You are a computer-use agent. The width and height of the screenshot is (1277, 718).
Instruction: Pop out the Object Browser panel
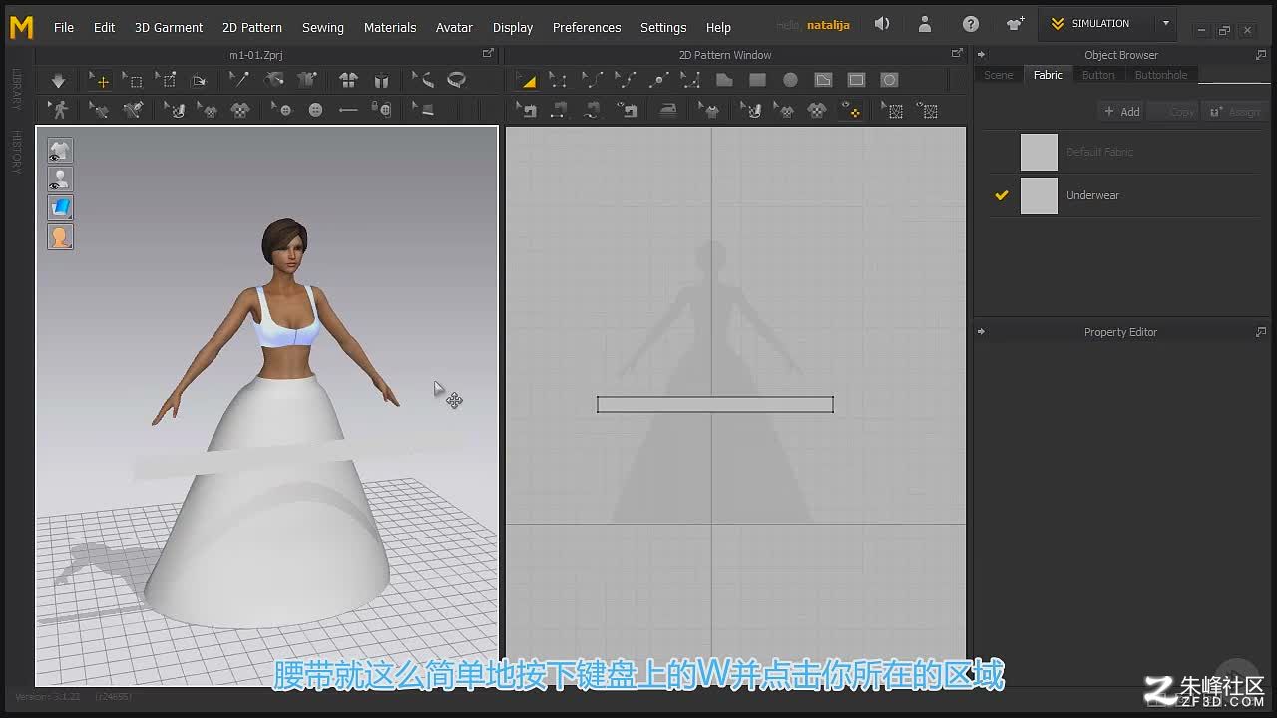tap(1261, 55)
